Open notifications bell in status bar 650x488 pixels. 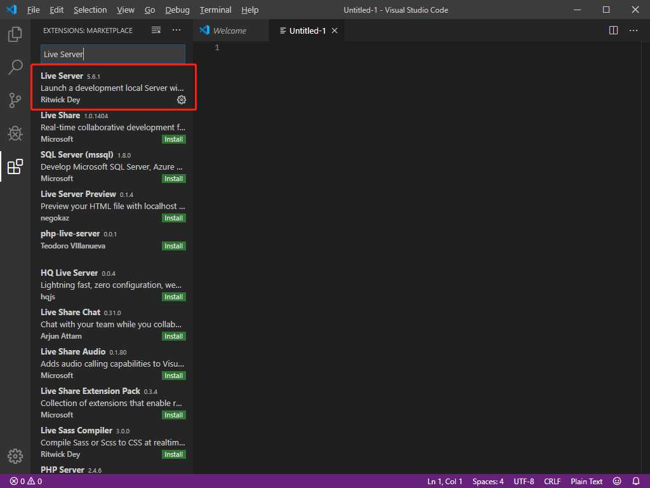(x=636, y=481)
